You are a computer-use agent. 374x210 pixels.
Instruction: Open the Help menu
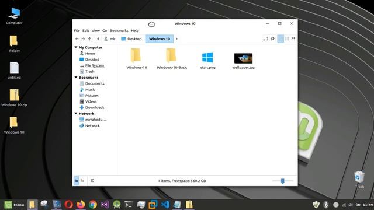click(x=135, y=31)
